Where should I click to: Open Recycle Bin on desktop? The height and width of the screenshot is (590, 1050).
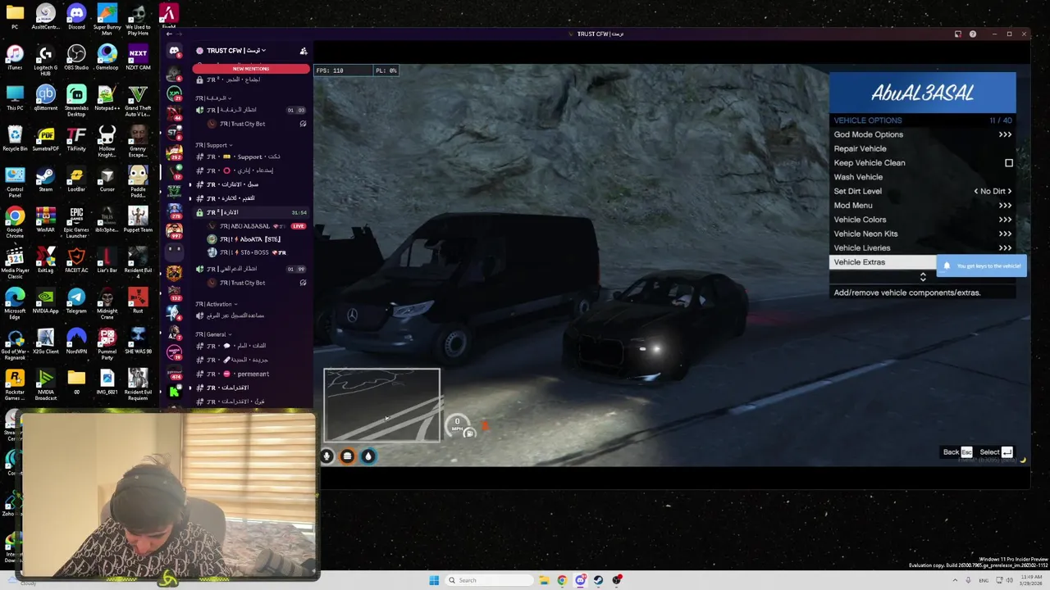(x=15, y=138)
